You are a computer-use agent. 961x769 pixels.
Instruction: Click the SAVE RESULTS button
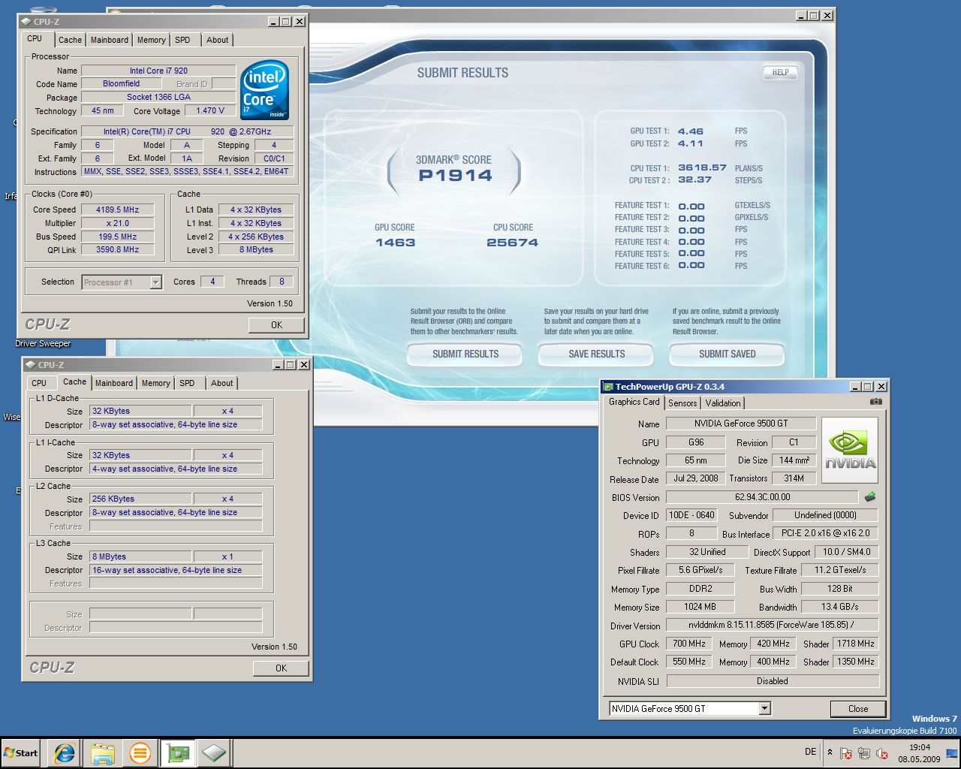596,354
